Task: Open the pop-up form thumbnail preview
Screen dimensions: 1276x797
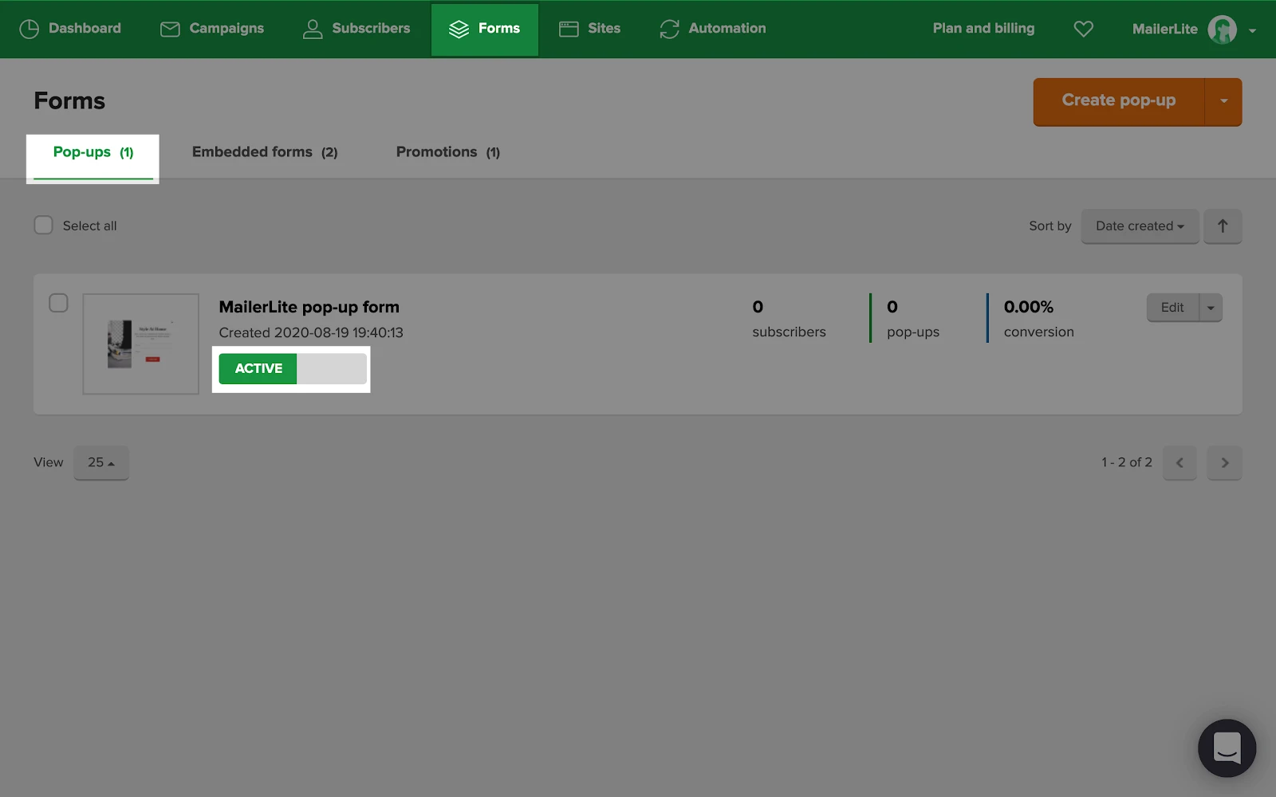Action: coord(141,344)
